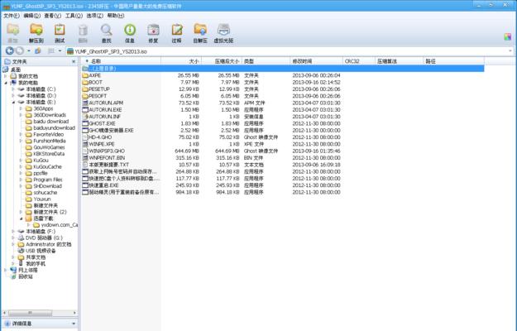Open the 文件(F) menu
The image size is (517, 331).
pyautogui.click(x=12, y=16)
